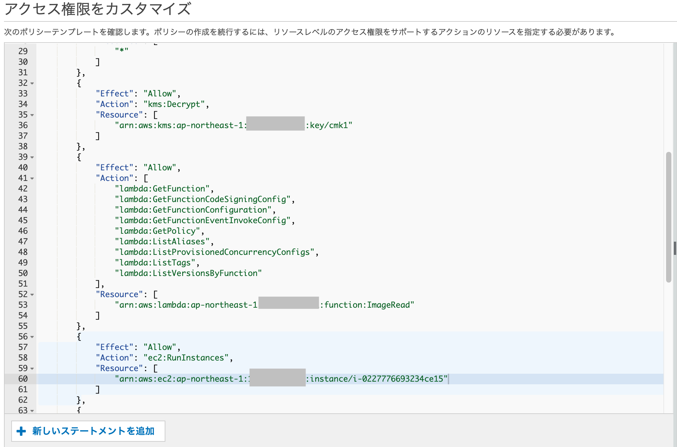Click the plus icon to add a statement
This screenshot has width=677, height=447.
[x=21, y=431]
